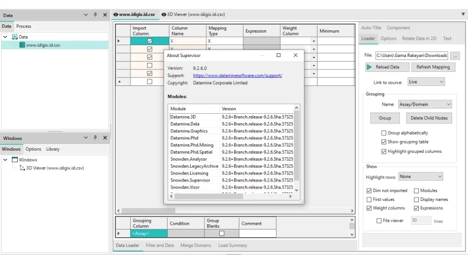The image size is (468, 255).
Task: Open the Rotate Data in 2D tab
Action: (419, 39)
